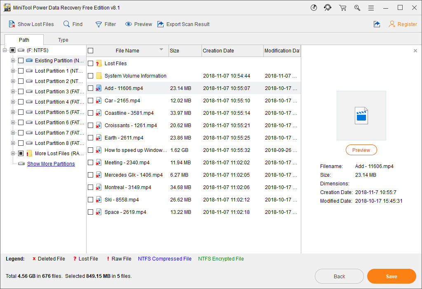
Task: Check the Lost Files folder checkbox
Action: (91, 63)
